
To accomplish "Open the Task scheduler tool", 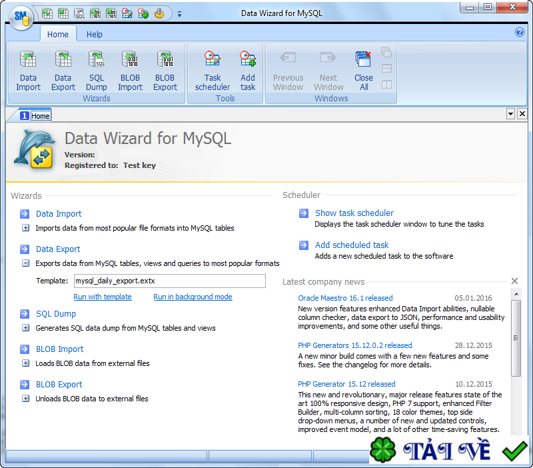I will 213,71.
